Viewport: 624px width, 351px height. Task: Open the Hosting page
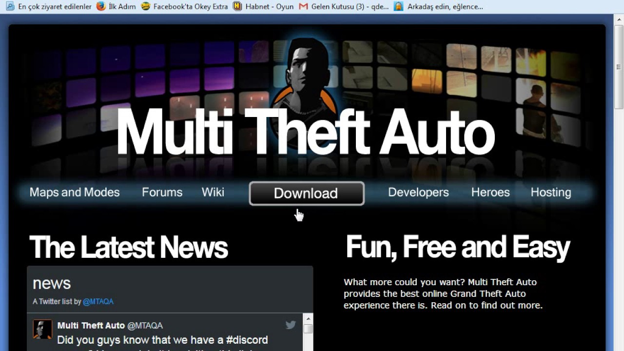pos(551,192)
